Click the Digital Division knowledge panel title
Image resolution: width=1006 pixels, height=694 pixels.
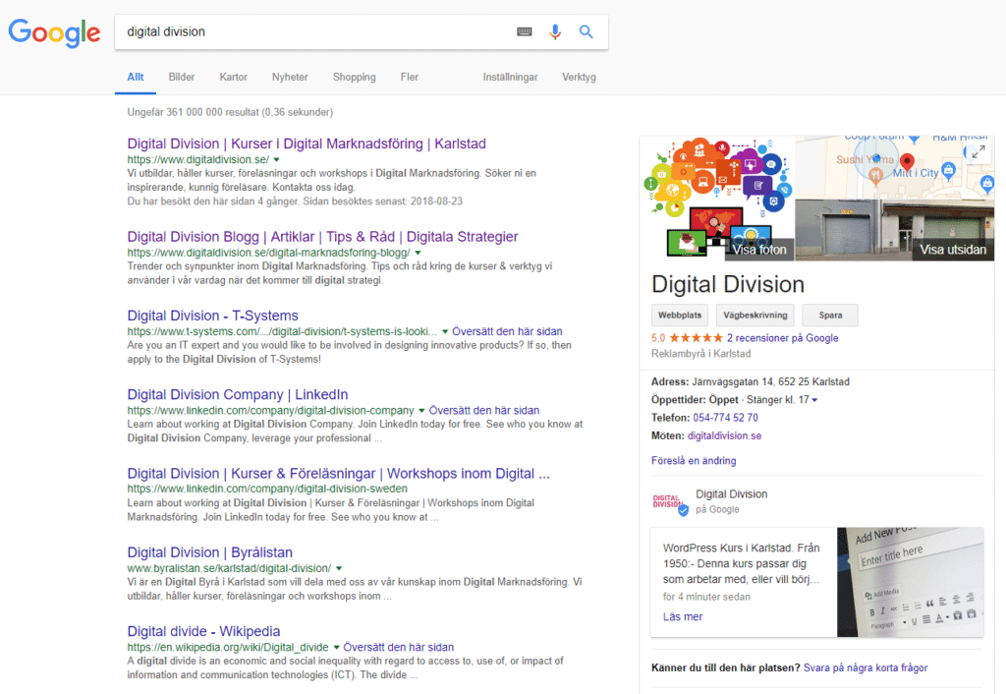728,284
